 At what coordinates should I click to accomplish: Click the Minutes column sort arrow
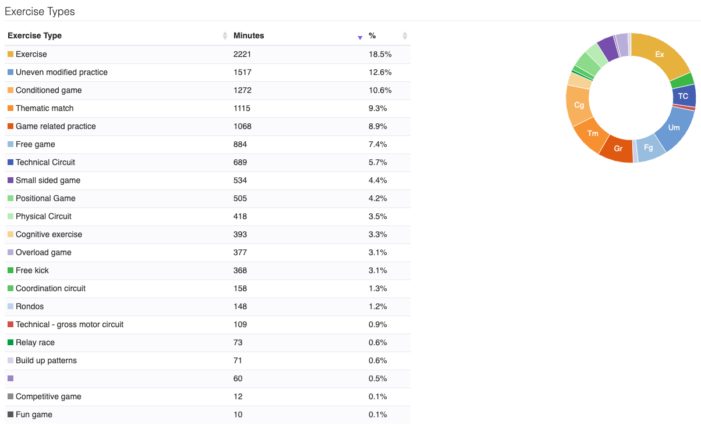pyautogui.click(x=360, y=38)
